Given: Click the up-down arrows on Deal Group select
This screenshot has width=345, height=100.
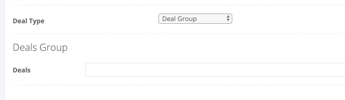Looking at the screenshot, I should point(228,19).
